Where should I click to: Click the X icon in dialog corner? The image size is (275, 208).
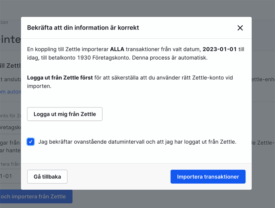coord(240,28)
